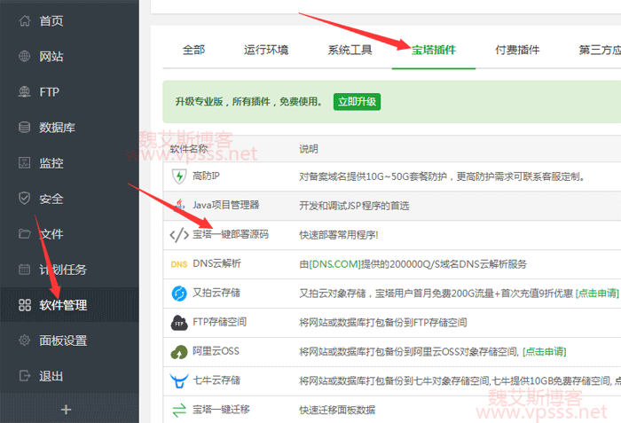Click the 七牛云存储 bull icon

[x=179, y=380]
